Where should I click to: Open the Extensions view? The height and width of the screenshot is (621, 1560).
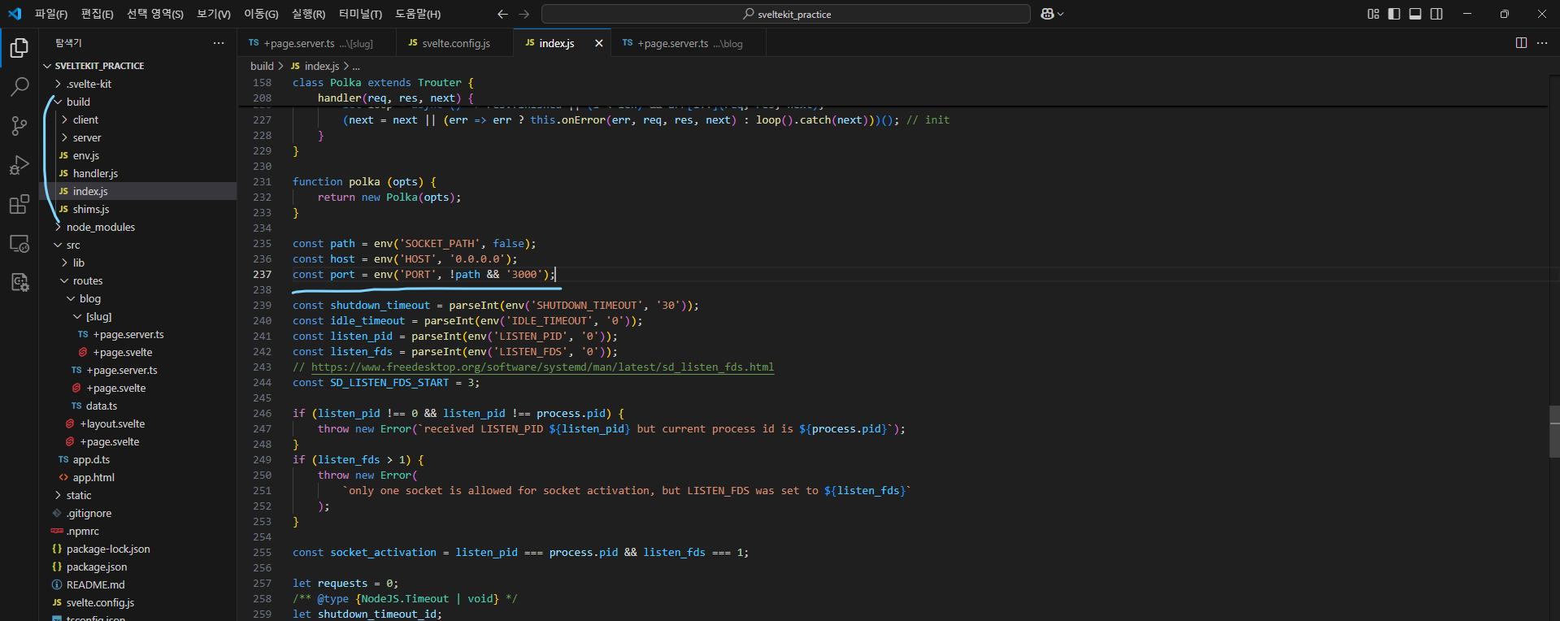20,204
